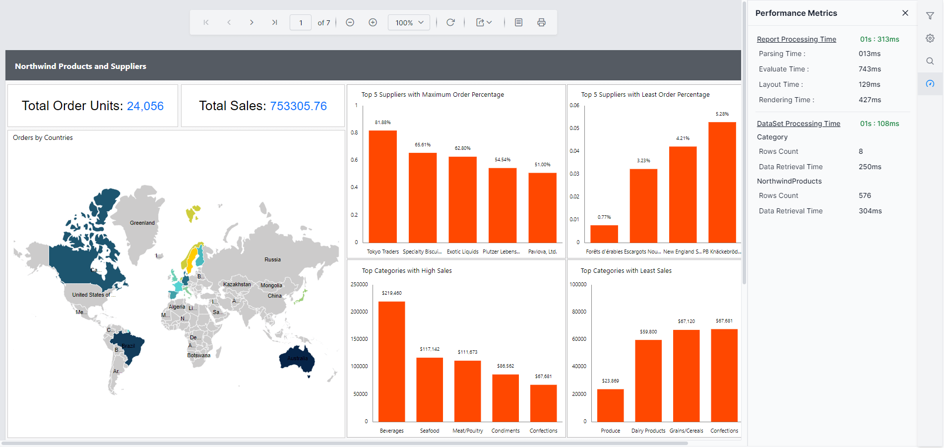The image size is (944, 448).
Task: Select the performance metrics gauge icon
Action: click(930, 83)
